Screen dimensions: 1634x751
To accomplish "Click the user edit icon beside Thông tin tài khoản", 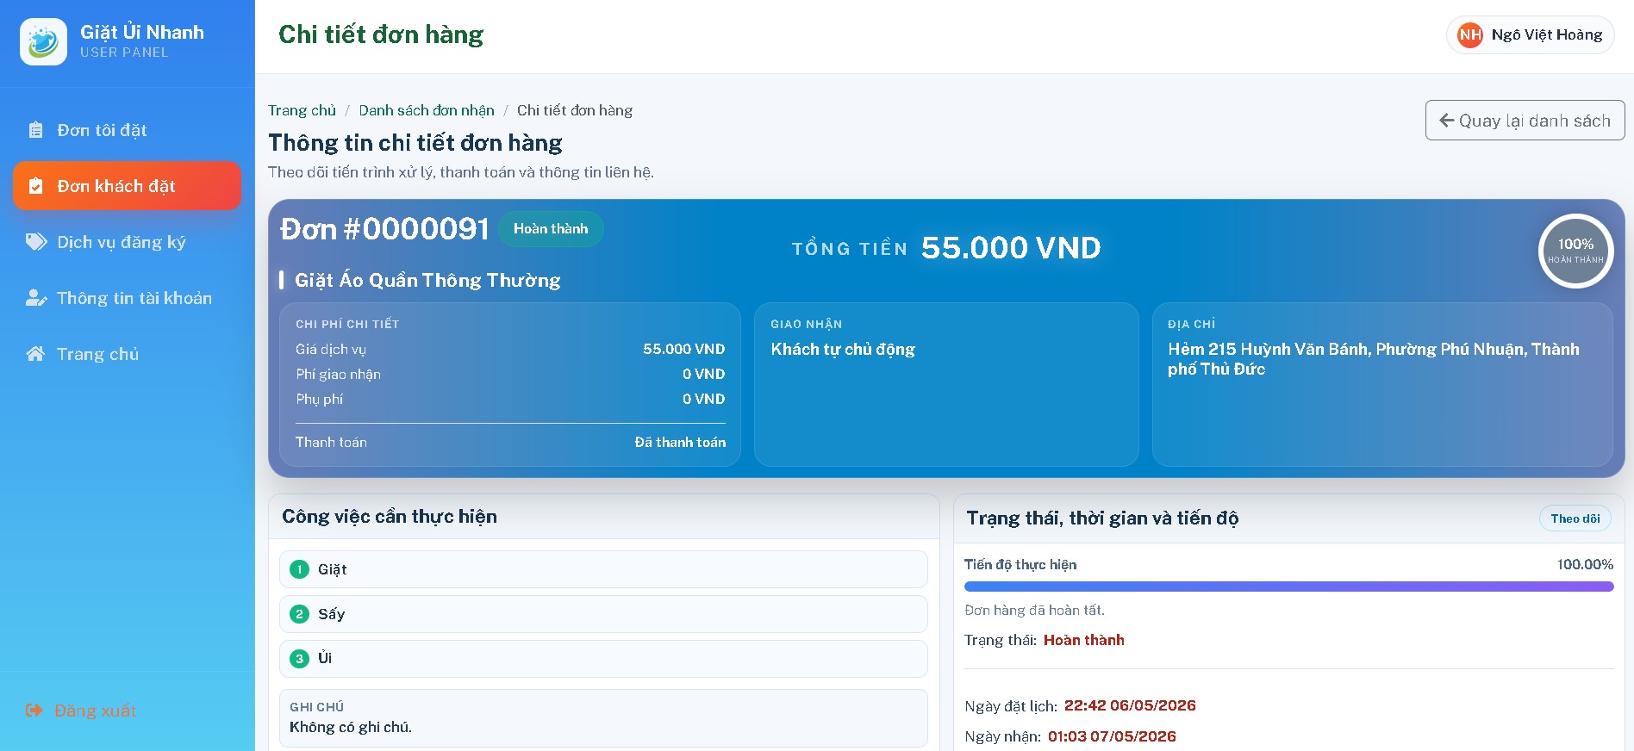I will coord(36,298).
